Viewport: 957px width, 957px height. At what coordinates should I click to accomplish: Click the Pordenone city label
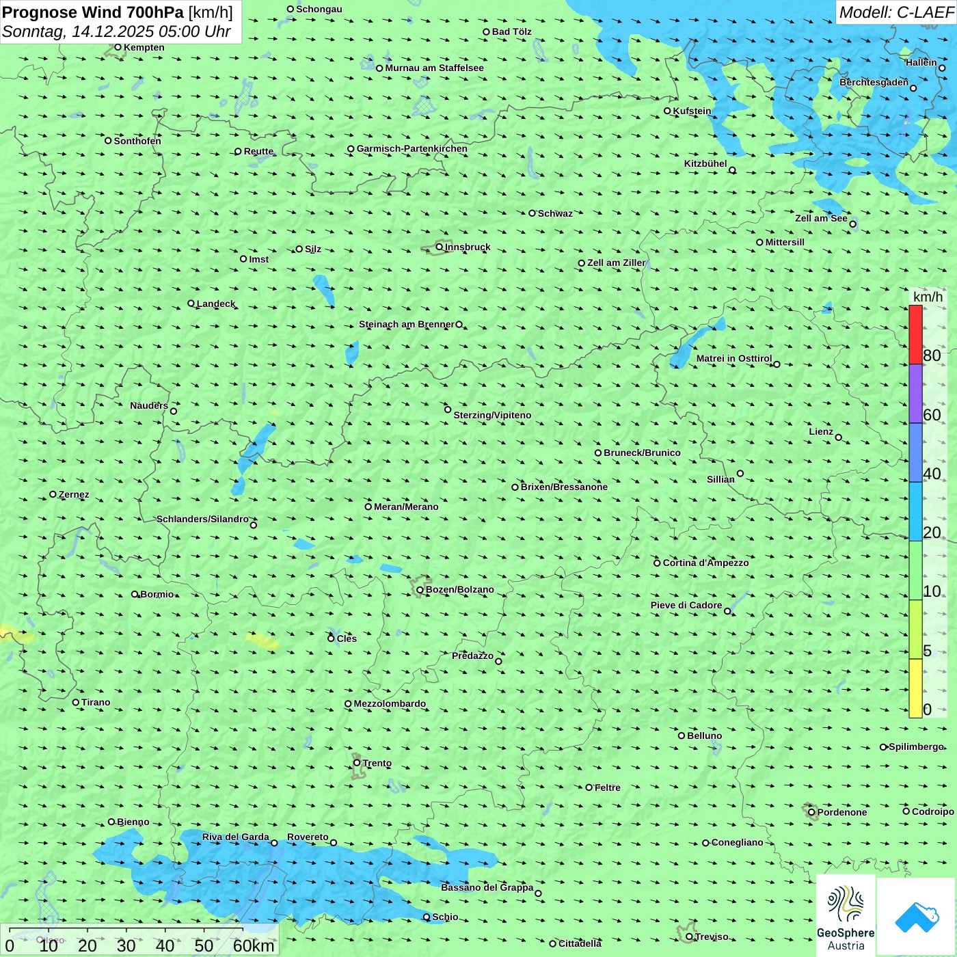pyautogui.click(x=842, y=812)
